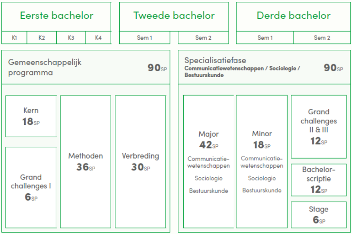
Task: Open the Kern 18 SP block
Action: [31, 116]
